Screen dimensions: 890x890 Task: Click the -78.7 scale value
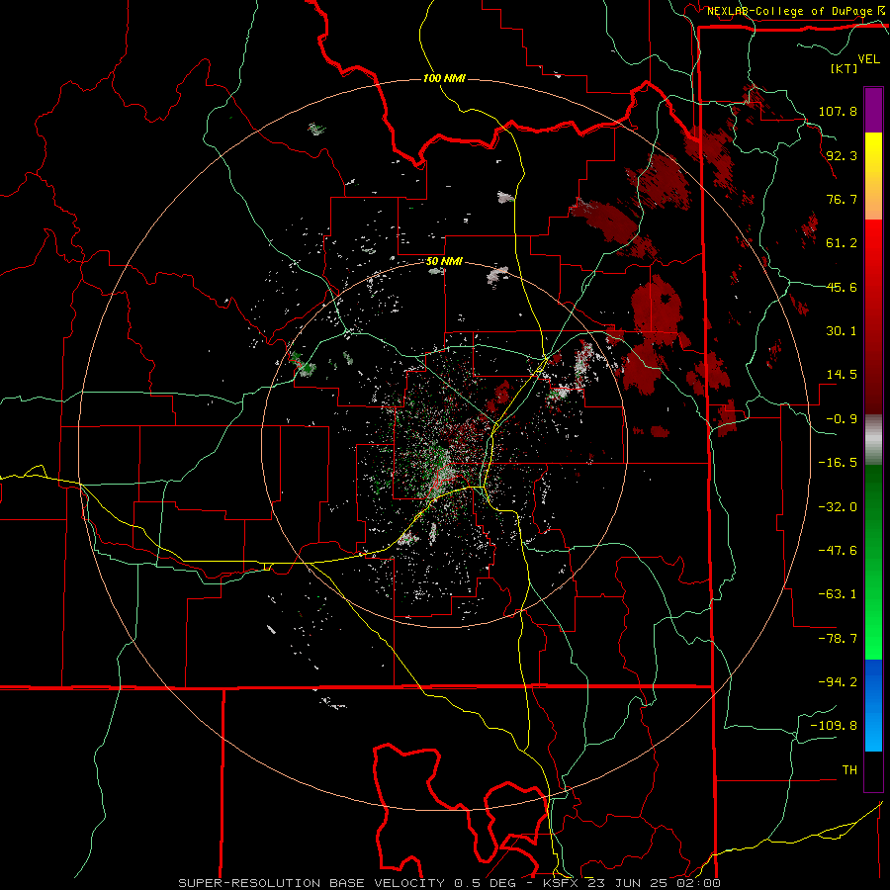[x=838, y=639]
